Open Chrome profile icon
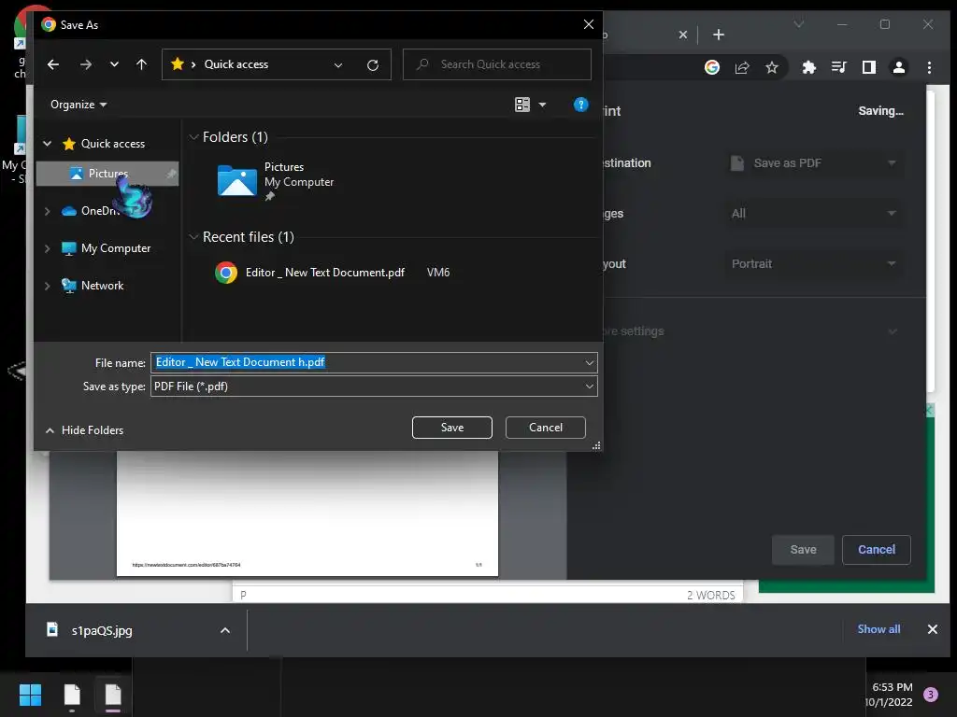The width and height of the screenshot is (957, 717). pyautogui.click(x=899, y=67)
